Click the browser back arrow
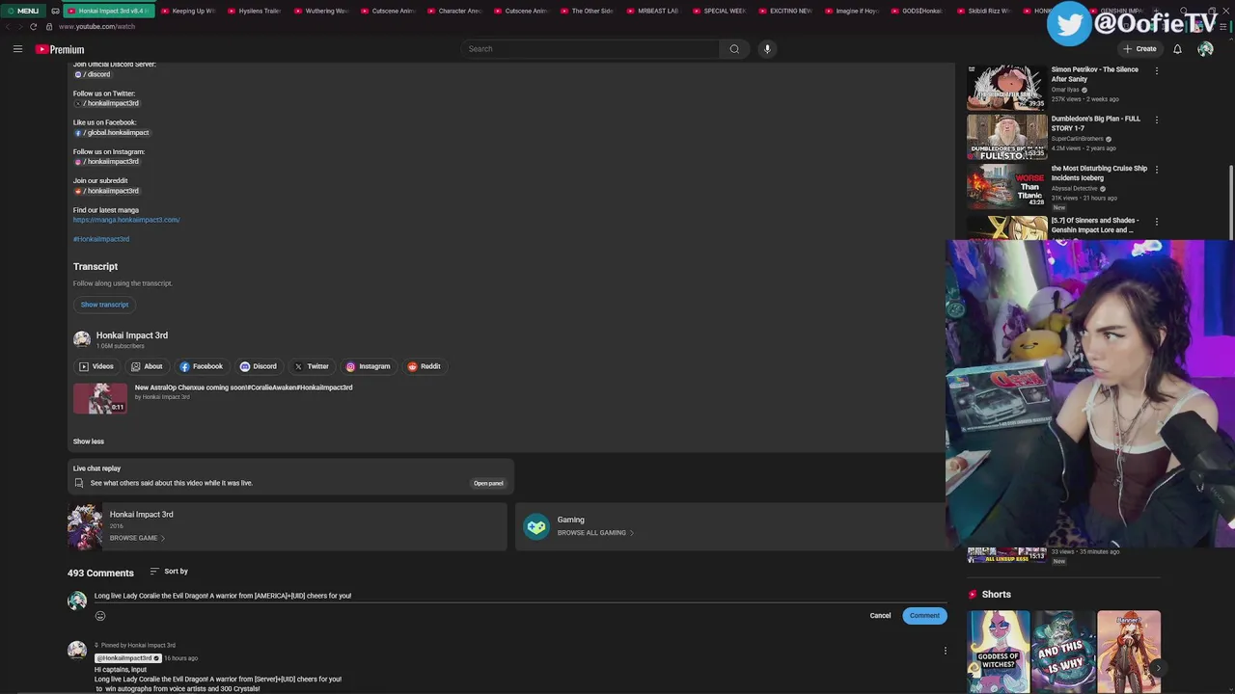Viewport: 1235px width, 694px height. (x=9, y=27)
